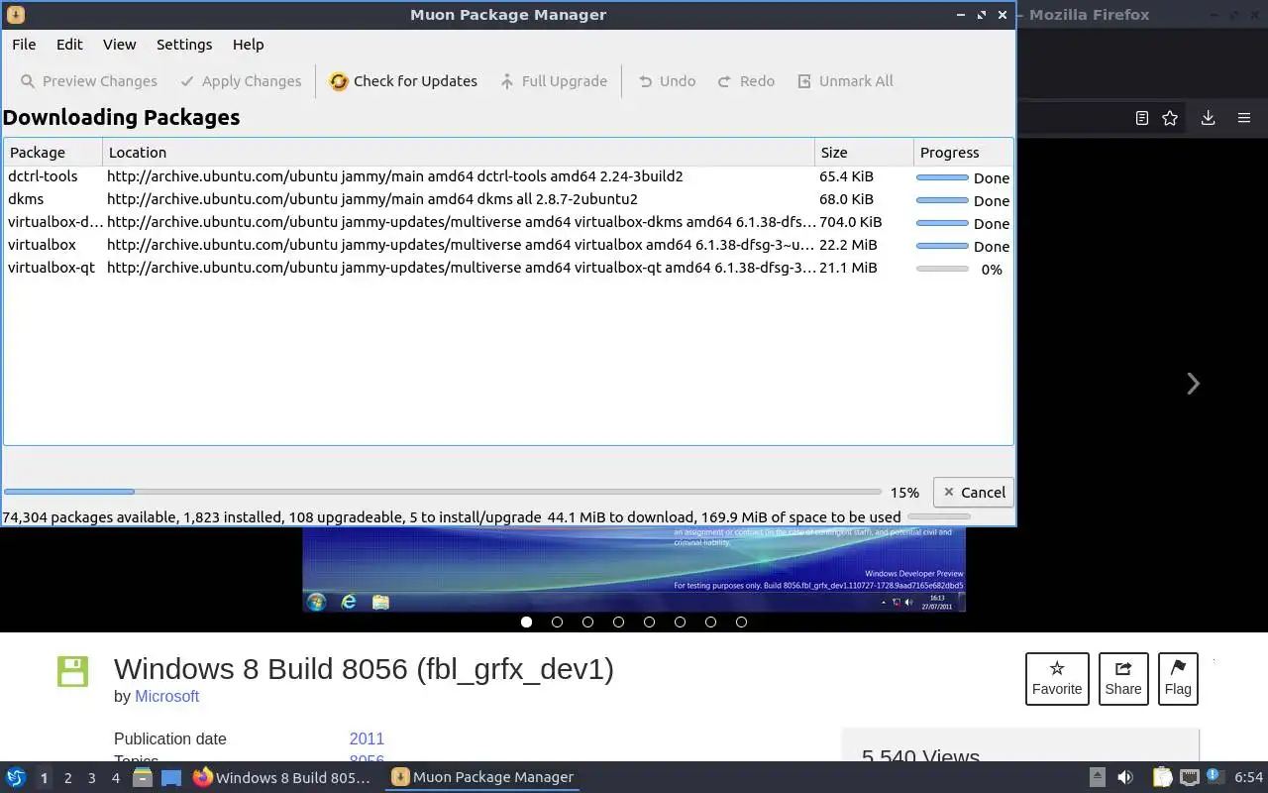Open Firefox hamburger menu
The image size is (1268, 793).
pyautogui.click(x=1244, y=118)
